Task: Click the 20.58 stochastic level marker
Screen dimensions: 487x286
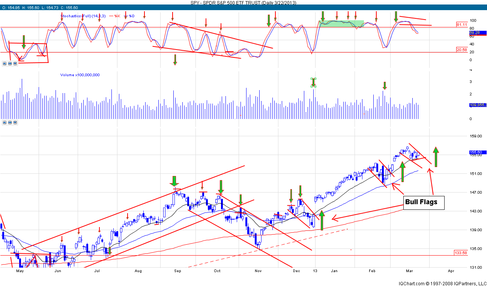Action: tap(461, 50)
